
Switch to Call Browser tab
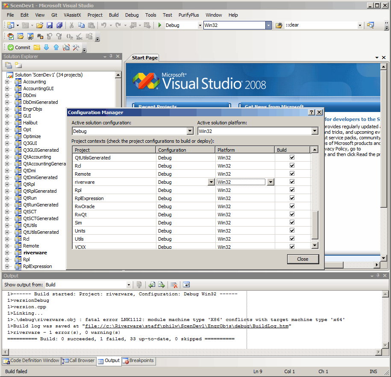click(x=79, y=361)
